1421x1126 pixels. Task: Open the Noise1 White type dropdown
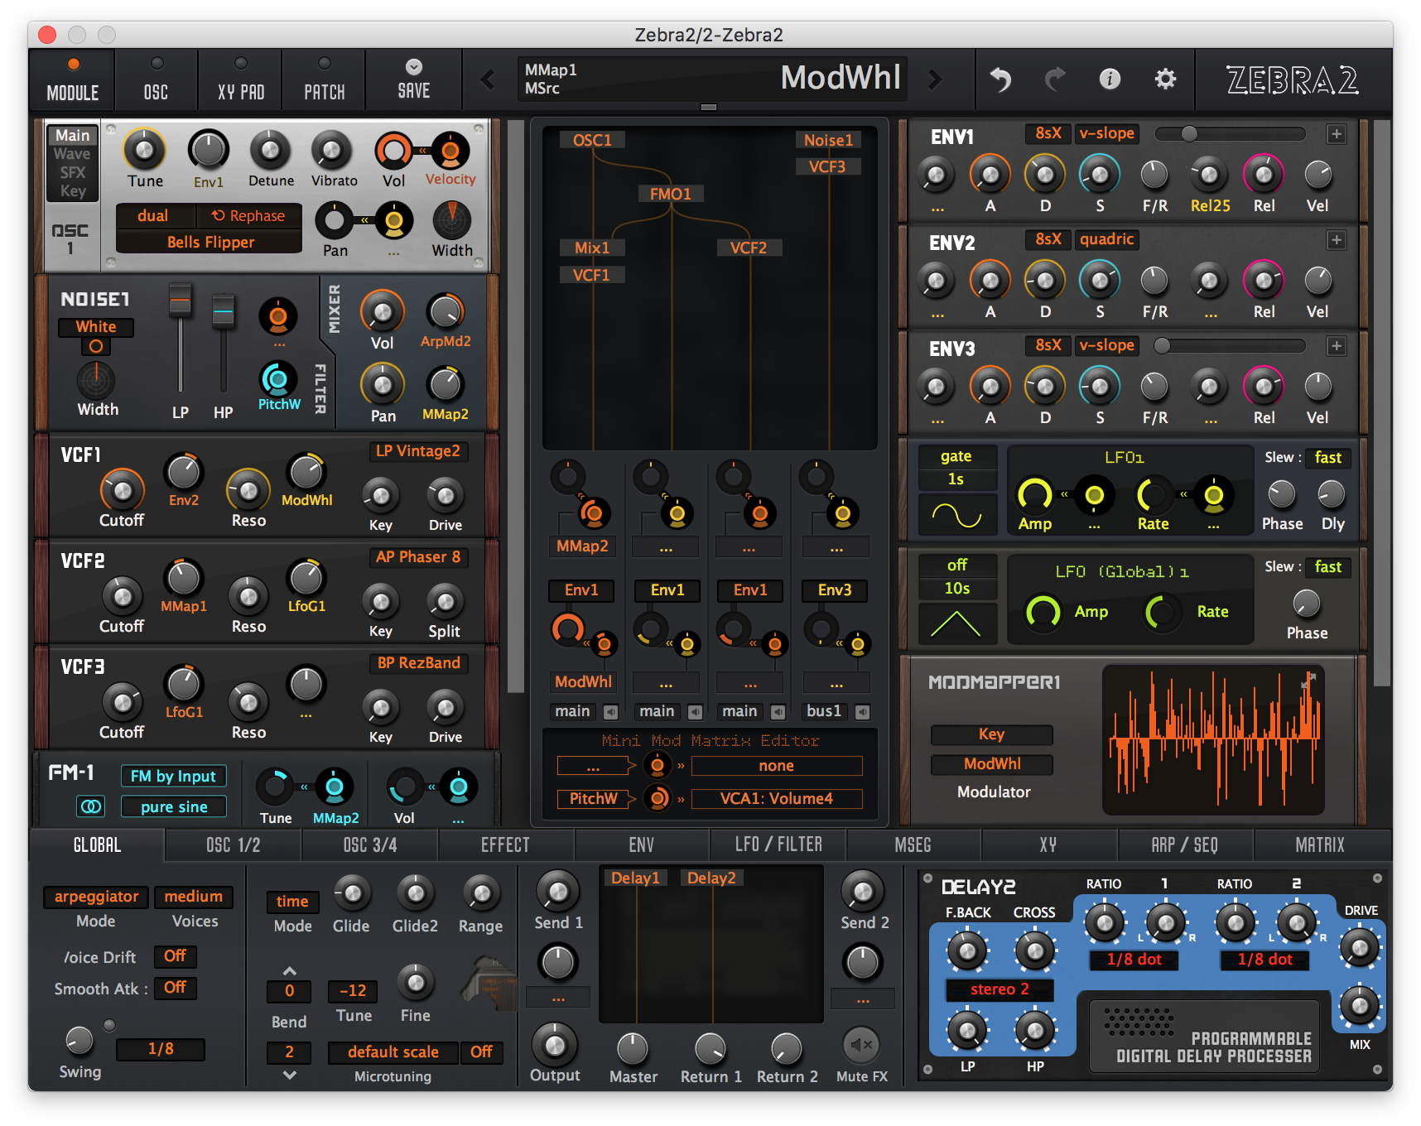[96, 327]
